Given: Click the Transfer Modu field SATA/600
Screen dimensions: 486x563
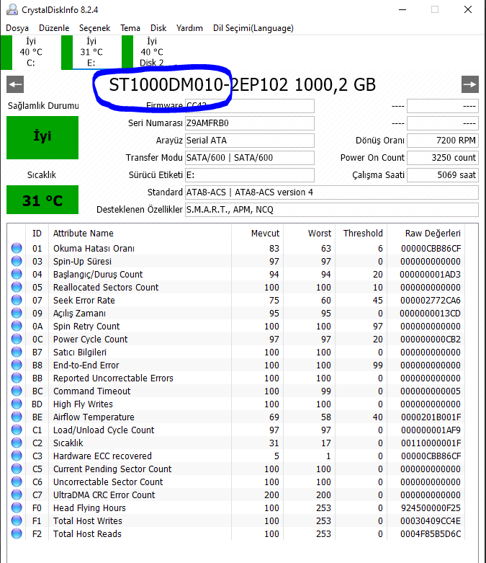Looking at the screenshot, I should point(250,158).
